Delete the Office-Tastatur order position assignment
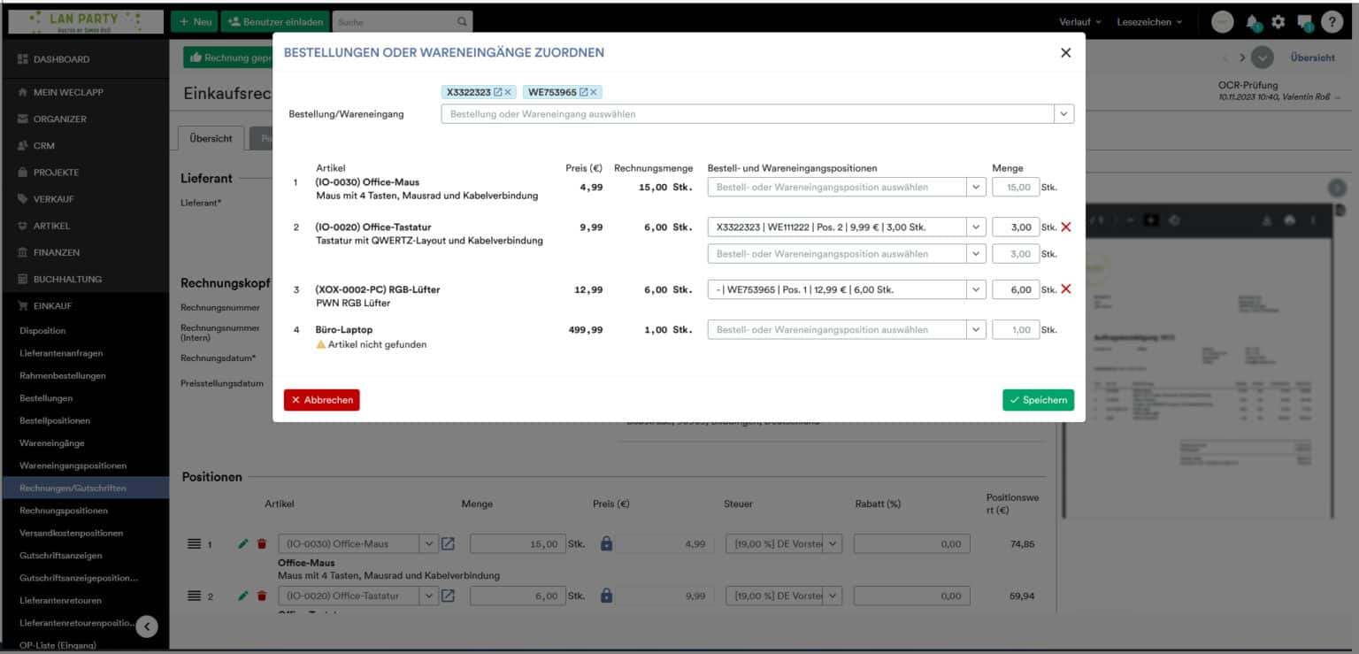The height and width of the screenshot is (654, 1359). 1065,227
